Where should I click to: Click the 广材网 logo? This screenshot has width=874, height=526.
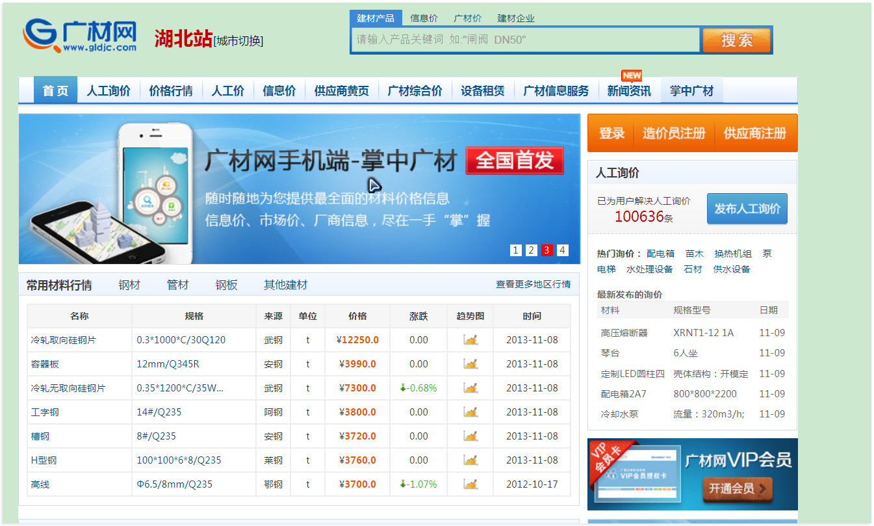point(80,36)
